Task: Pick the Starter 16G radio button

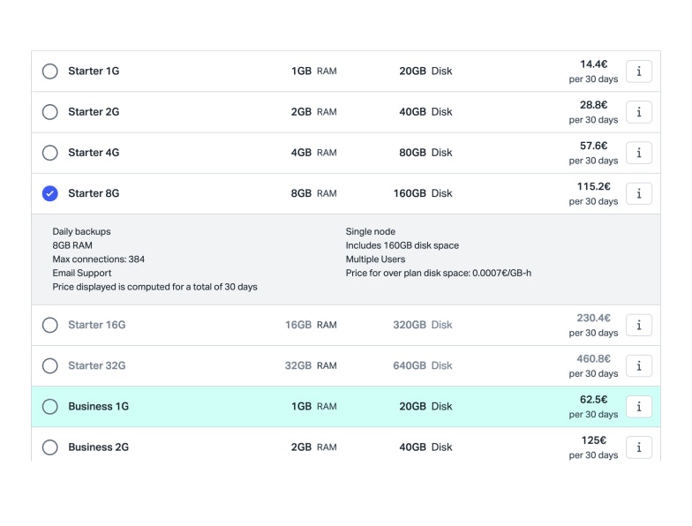Action: [x=50, y=325]
